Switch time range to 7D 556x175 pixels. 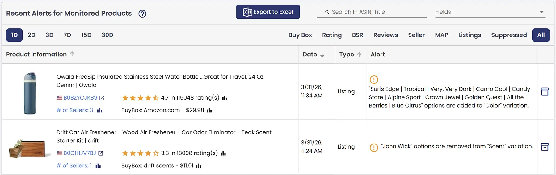coord(67,35)
